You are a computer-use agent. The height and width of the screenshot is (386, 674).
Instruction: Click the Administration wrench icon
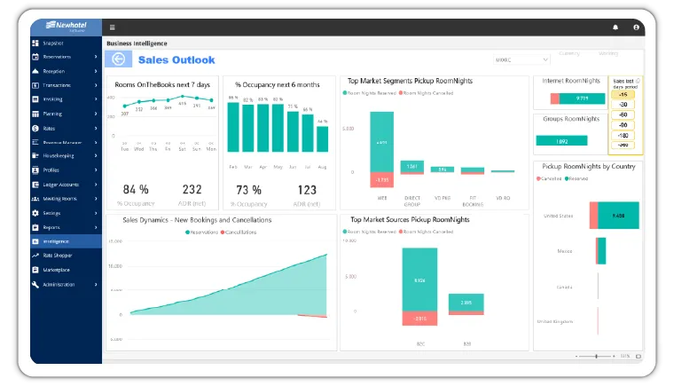pos(35,285)
